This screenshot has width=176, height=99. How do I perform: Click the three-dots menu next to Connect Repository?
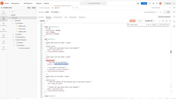pyautogui.click(x=161, y=12)
